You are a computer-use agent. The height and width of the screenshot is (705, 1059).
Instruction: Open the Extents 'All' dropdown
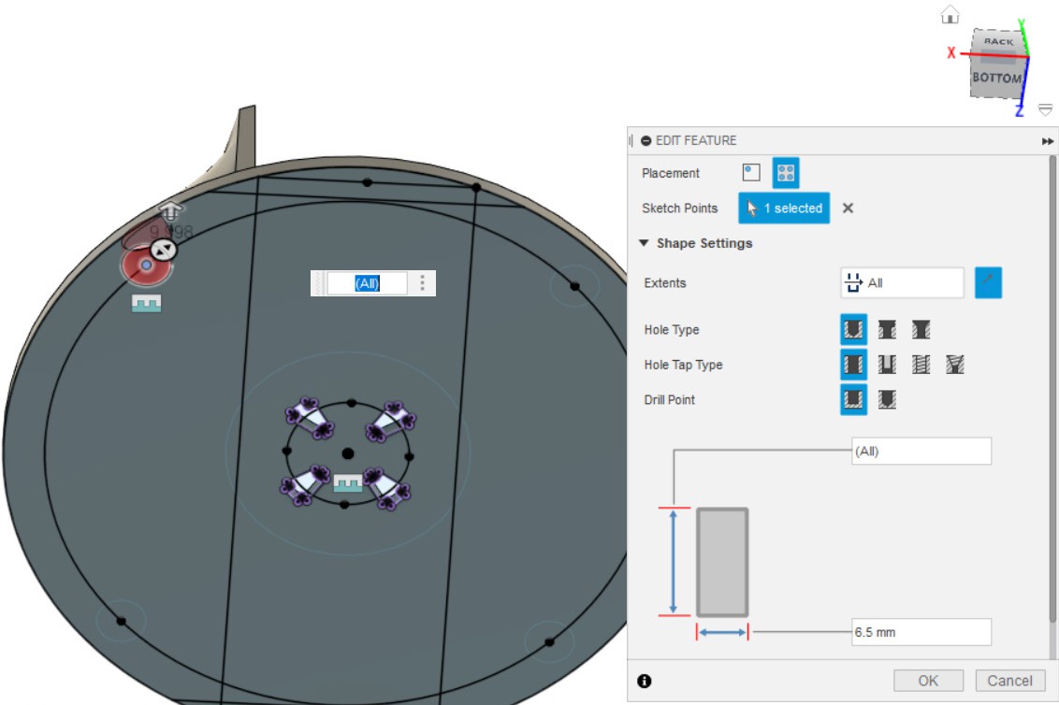tap(902, 282)
